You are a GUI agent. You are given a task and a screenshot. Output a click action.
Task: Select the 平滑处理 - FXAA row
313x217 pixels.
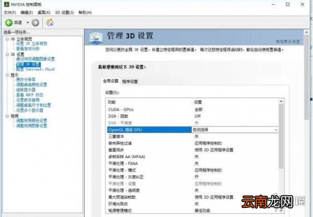(x=192, y=163)
